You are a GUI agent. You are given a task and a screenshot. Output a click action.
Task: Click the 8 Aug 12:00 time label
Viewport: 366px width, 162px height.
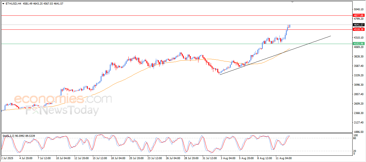pos(264,158)
